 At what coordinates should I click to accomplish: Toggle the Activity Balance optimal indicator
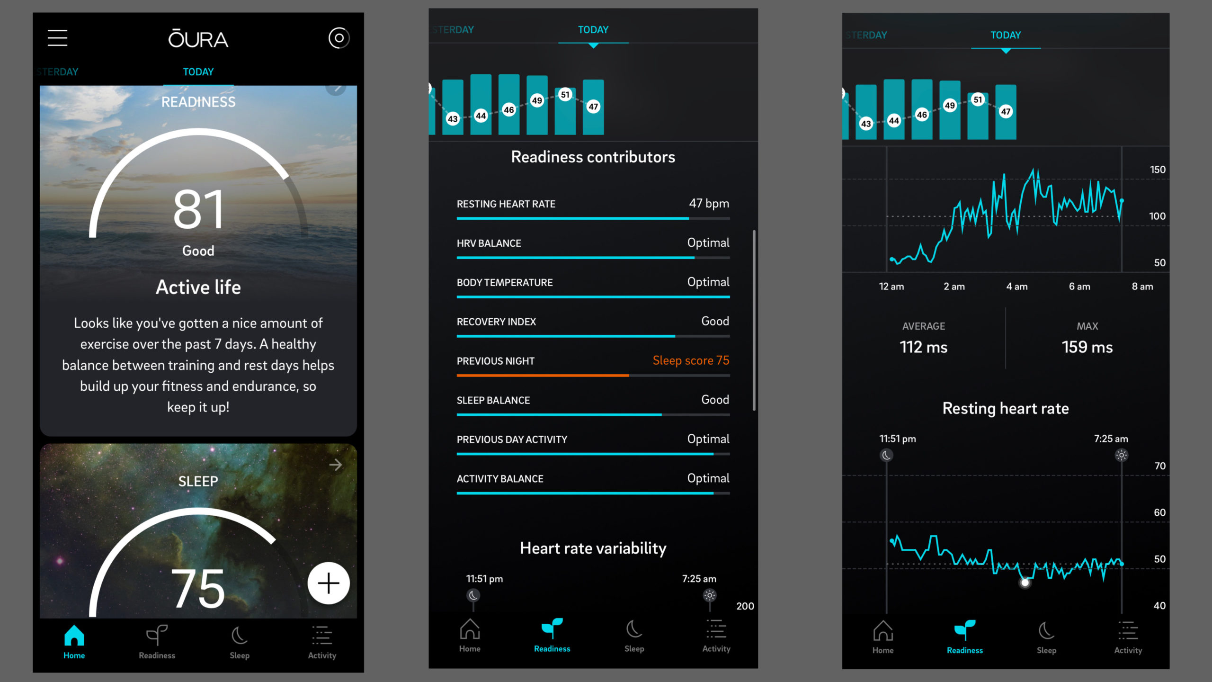708,477
